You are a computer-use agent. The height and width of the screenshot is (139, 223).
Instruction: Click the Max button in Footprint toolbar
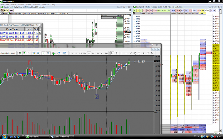(195, 10)
